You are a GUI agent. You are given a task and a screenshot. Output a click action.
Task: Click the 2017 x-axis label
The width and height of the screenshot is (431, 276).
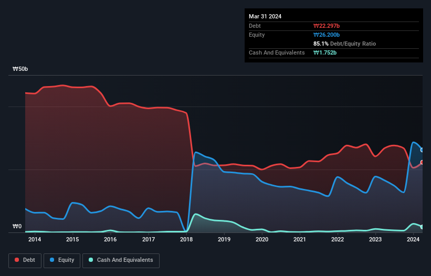click(x=149, y=239)
